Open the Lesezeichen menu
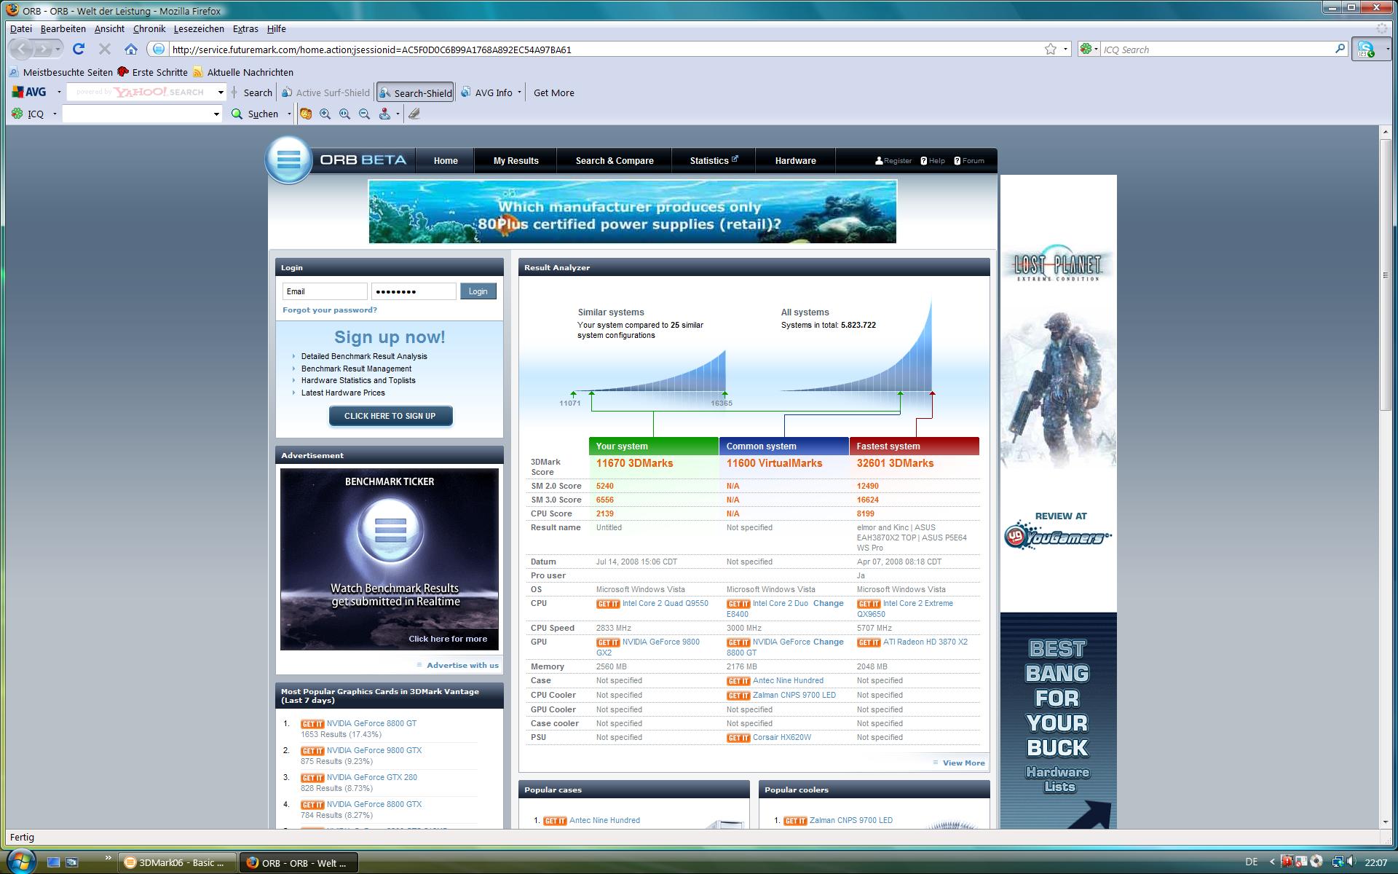Screen dimensions: 1398x874 click(x=198, y=28)
